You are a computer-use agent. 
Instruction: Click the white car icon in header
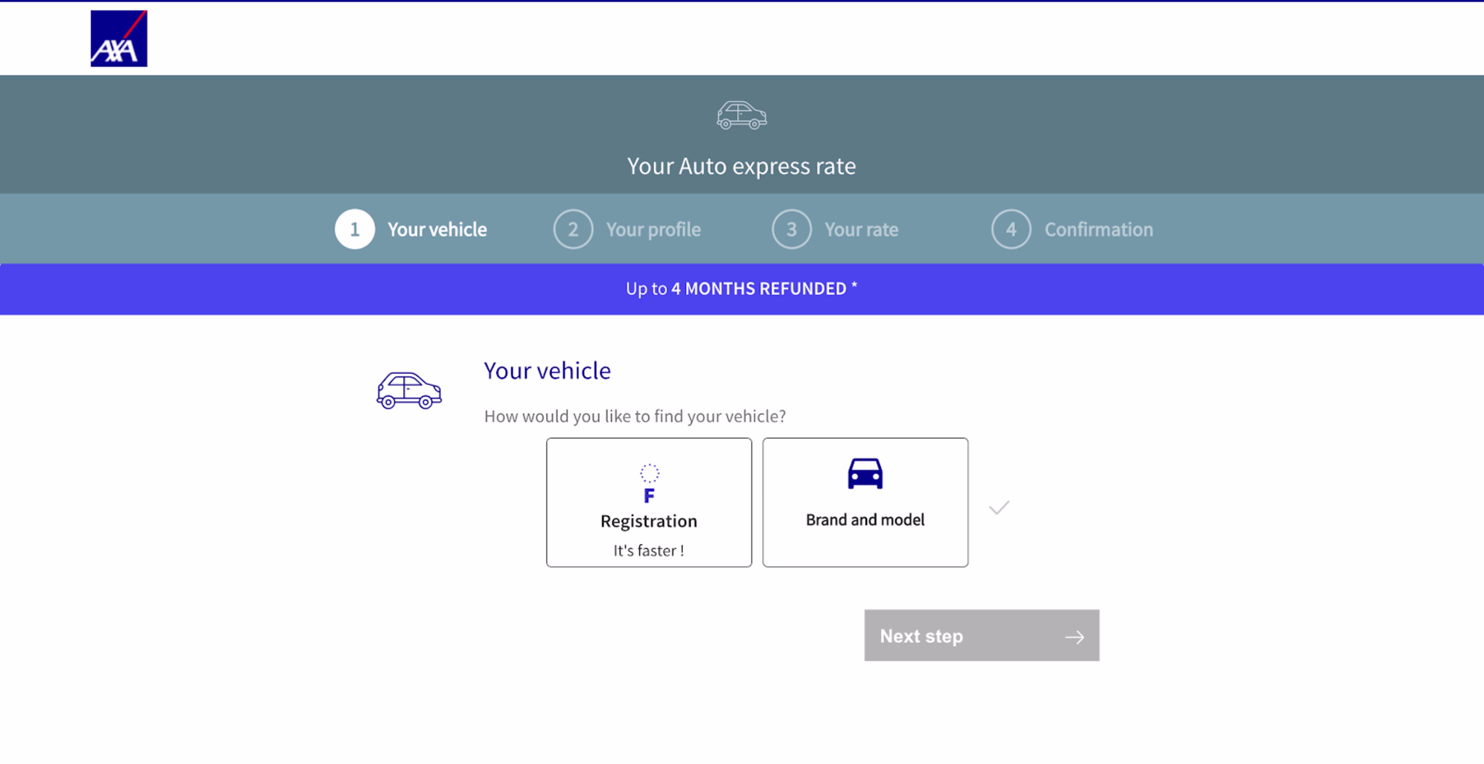[742, 115]
